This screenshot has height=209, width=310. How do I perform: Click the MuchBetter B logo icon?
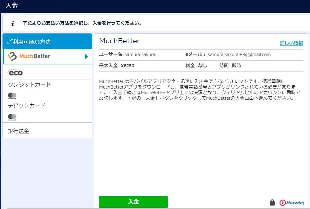(12, 56)
